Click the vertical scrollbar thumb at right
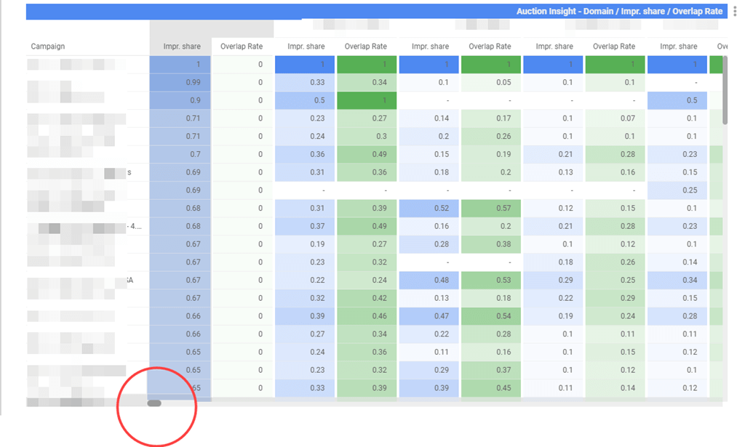The height and width of the screenshot is (447, 745). (724, 98)
